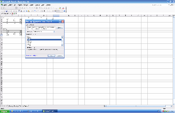Open the Вставка menu
Viewport: 175px width, 113px height.
click(x=20, y=5)
